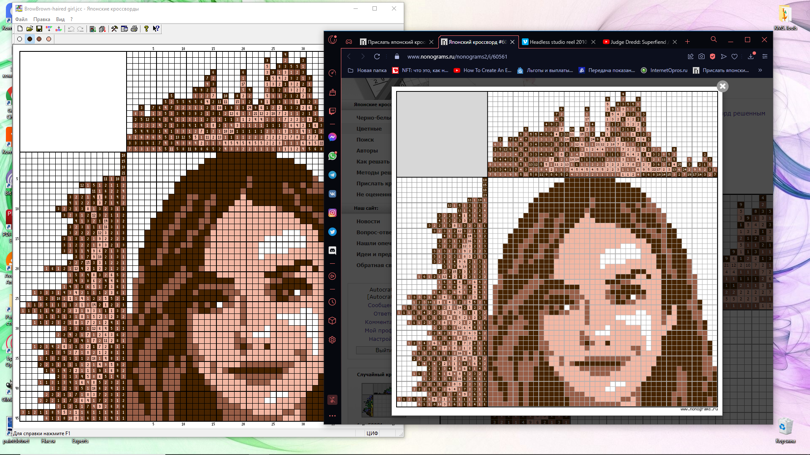
Task: Open settings with hammer and wrench icon
Action: pos(114,29)
